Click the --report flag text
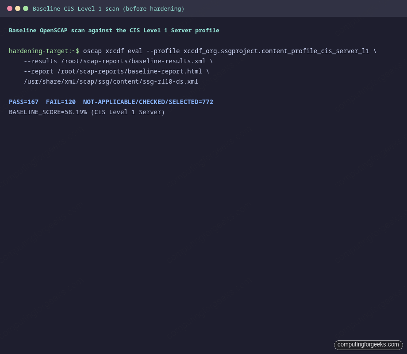The image size is (407, 354). click(38, 71)
